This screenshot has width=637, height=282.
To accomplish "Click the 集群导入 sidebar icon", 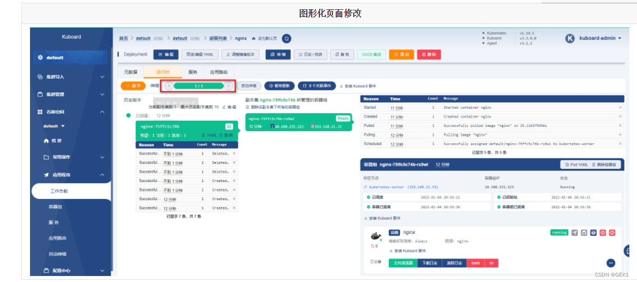I will click(40, 77).
